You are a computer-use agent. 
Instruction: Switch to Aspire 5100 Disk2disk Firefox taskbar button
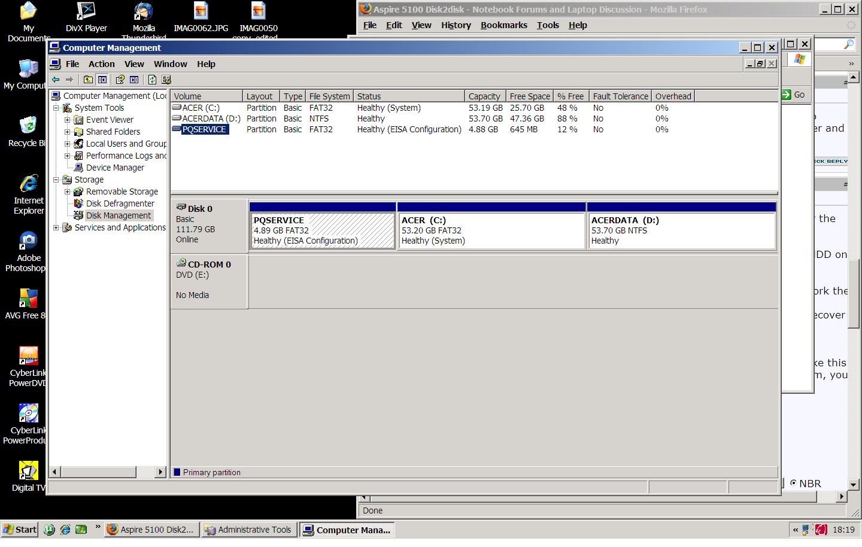[151, 530]
